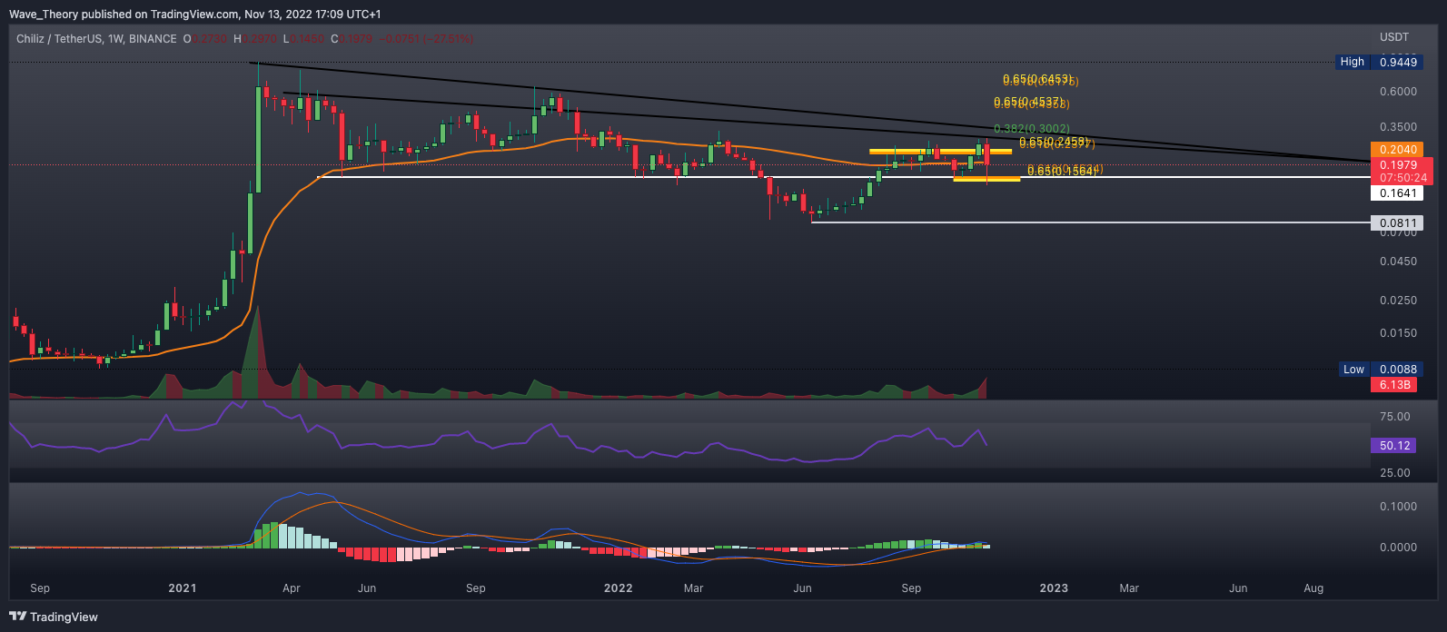Viewport: 1447px width, 632px height.
Task: Click the close value C0.1979 in legend
Action: click(352, 38)
